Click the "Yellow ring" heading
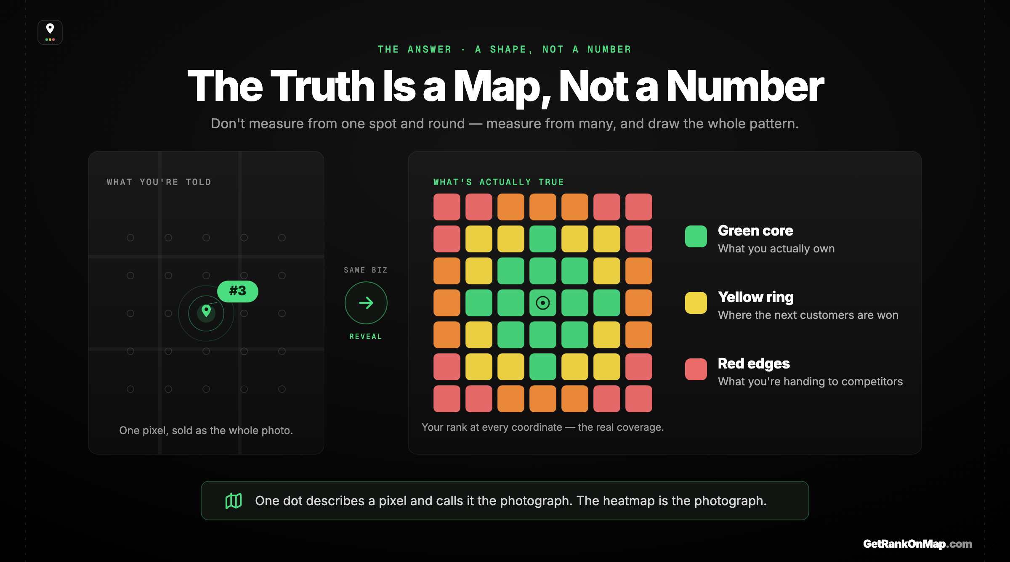 (756, 297)
